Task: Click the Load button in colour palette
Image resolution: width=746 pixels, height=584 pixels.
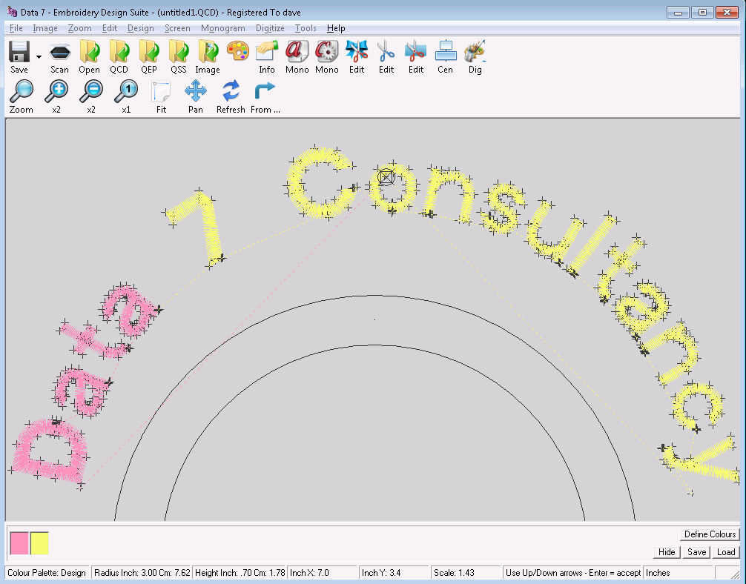Action: tap(726, 551)
